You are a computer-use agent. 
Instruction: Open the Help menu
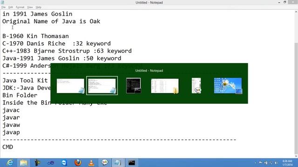38,7
